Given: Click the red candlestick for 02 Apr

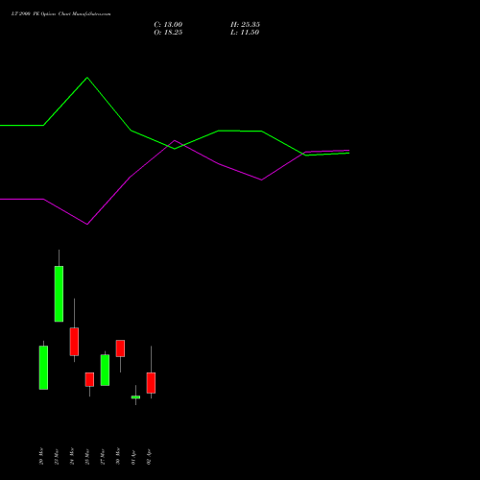Looking at the screenshot, I should pos(151,383).
